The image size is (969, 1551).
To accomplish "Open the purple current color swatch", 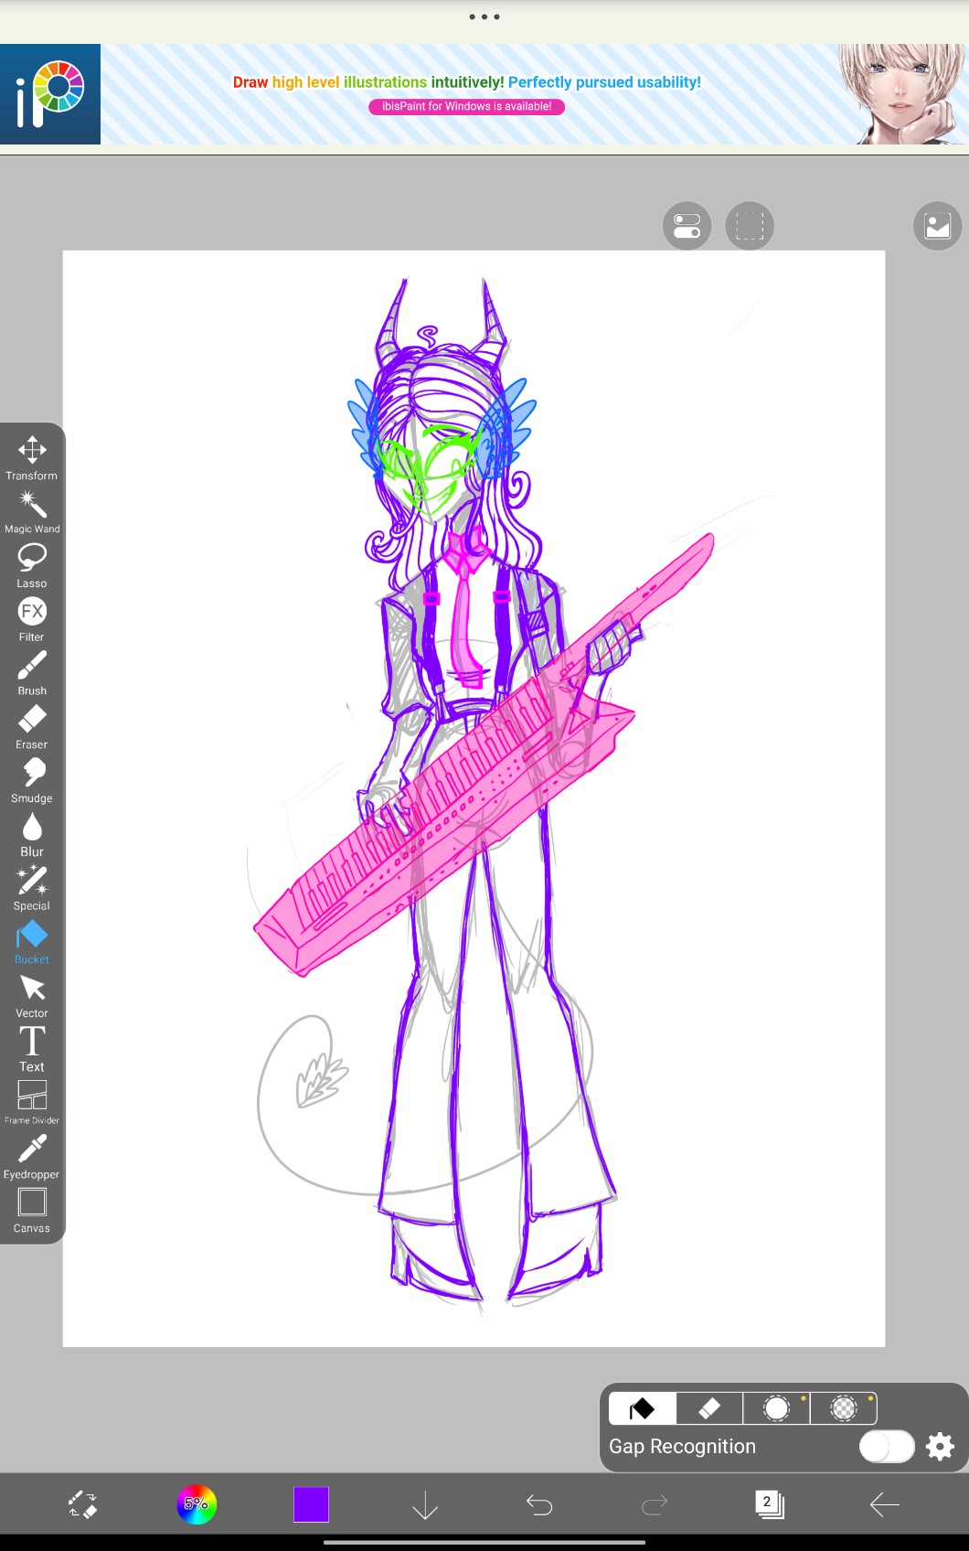I will pyautogui.click(x=311, y=1504).
